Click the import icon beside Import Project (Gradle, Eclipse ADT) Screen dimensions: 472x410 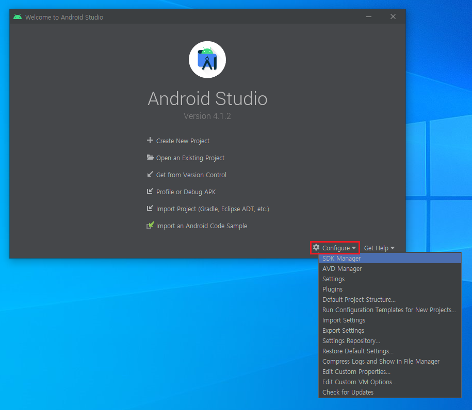pyautogui.click(x=150, y=208)
